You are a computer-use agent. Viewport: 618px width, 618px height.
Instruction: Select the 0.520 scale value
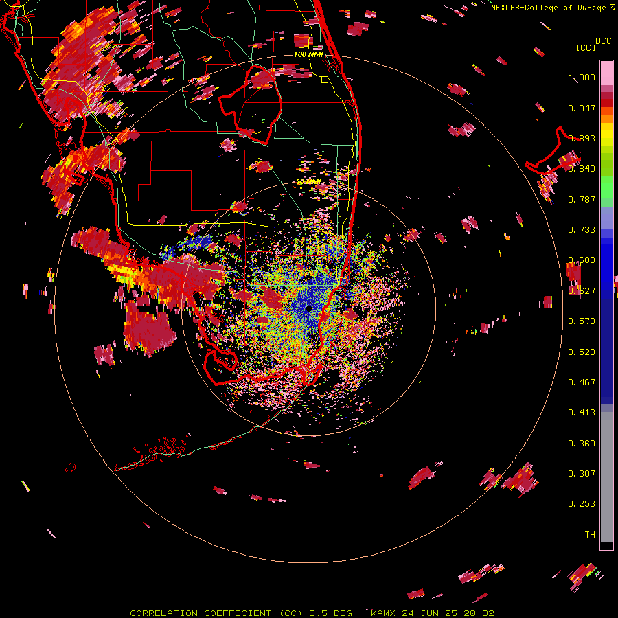pos(582,352)
